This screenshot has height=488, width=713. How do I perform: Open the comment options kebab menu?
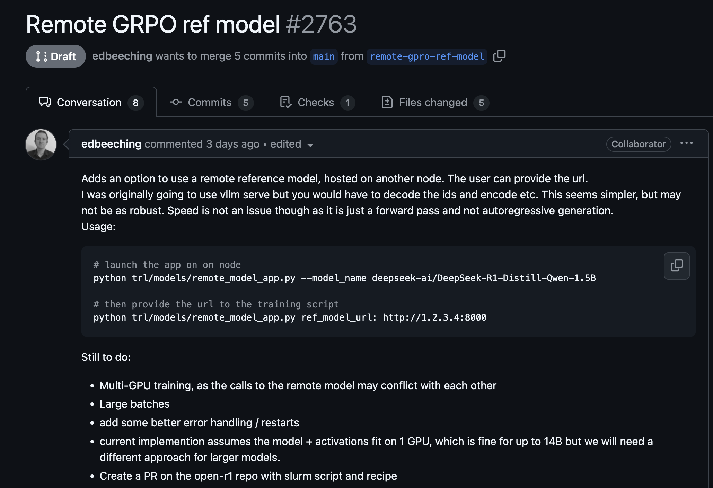(x=686, y=143)
